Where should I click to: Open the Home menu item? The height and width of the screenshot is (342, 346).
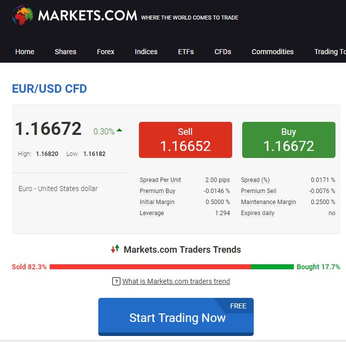click(x=25, y=52)
